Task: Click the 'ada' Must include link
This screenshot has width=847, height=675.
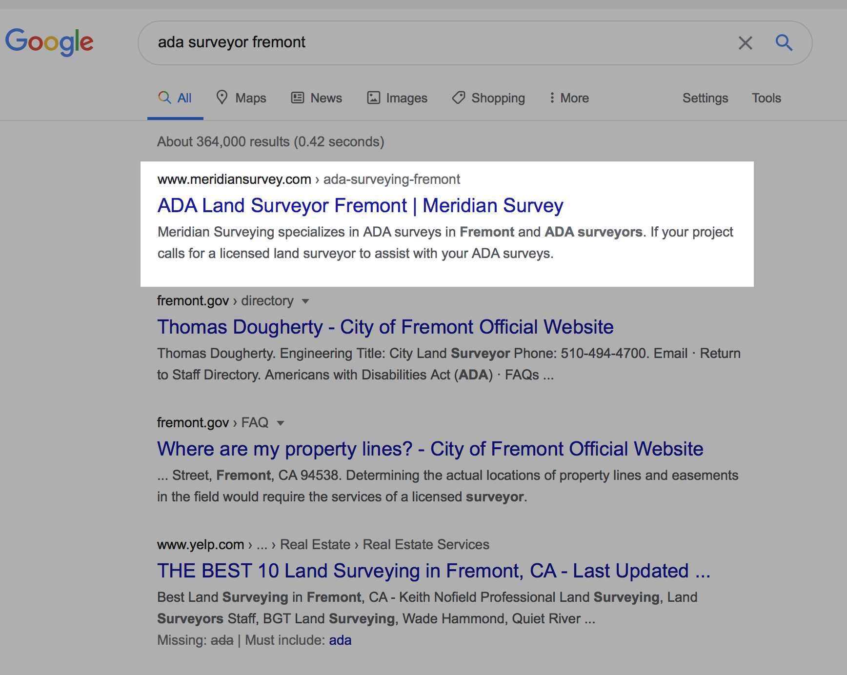Action: click(x=340, y=640)
